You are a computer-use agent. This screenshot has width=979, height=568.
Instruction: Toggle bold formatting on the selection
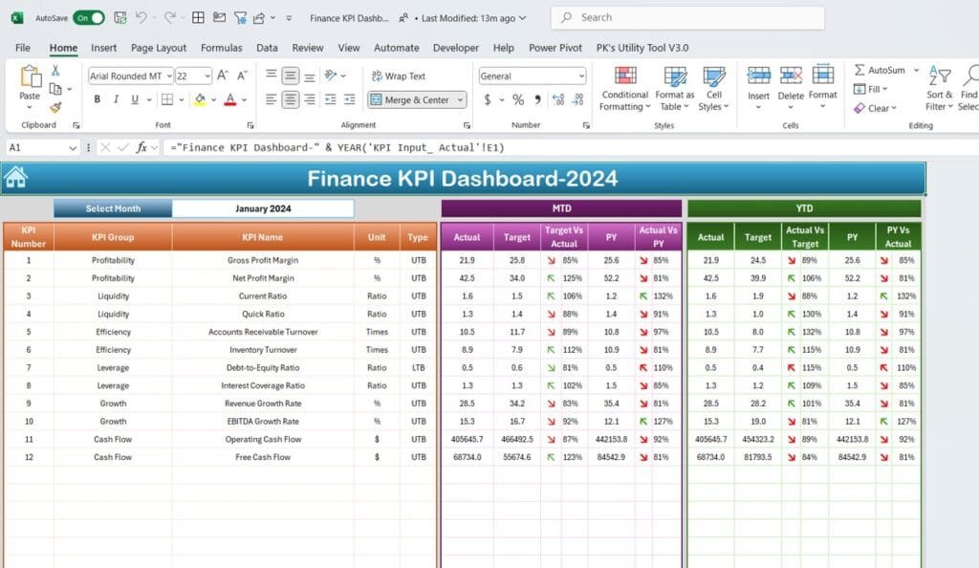97,98
